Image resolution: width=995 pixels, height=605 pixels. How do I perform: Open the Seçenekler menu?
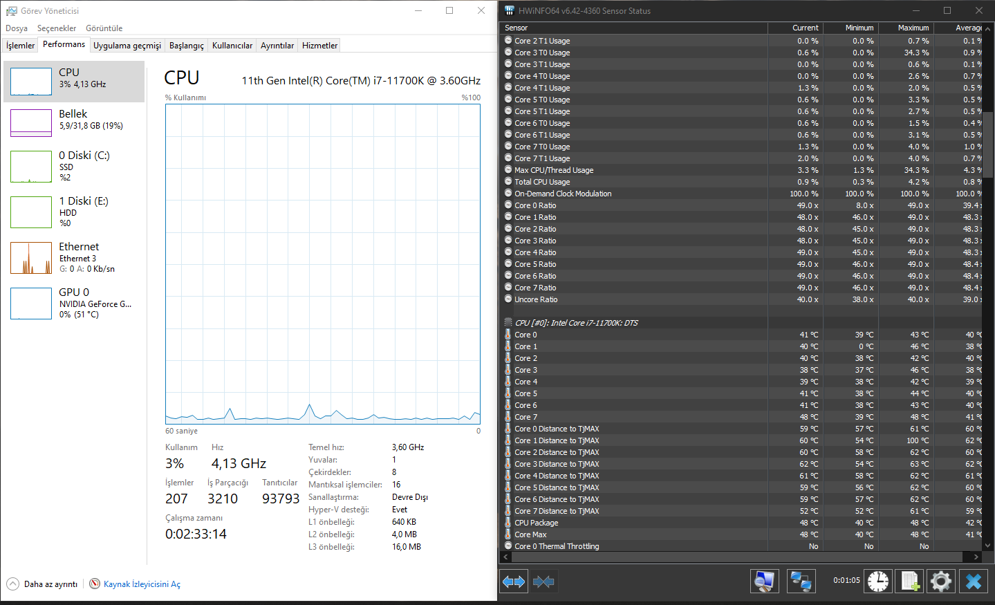click(x=57, y=28)
